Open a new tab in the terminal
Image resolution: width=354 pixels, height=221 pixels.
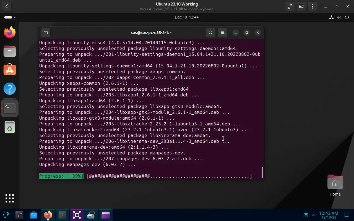tap(46, 33)
